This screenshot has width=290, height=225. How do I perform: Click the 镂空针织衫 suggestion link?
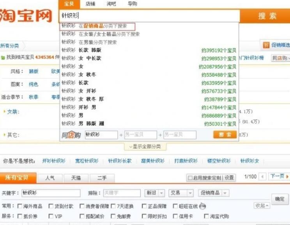point(219,161)
